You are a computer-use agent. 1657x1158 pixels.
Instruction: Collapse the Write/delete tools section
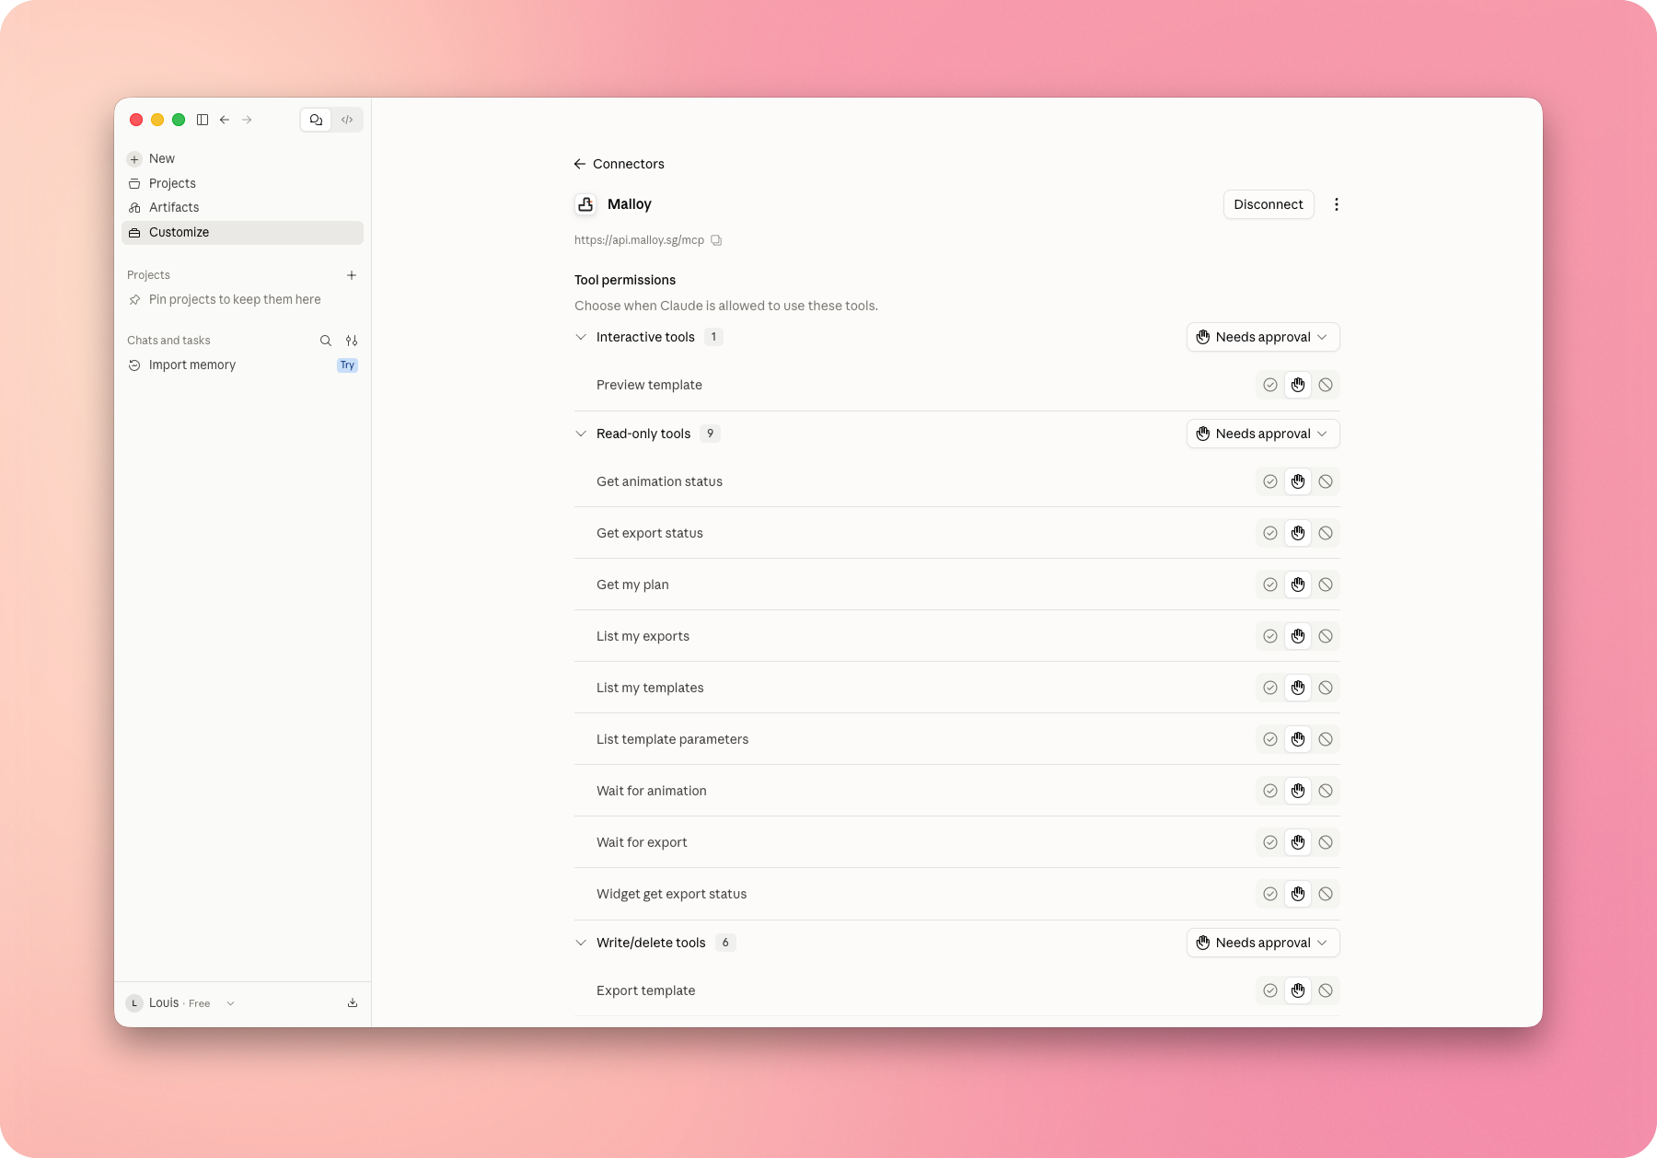pos(581,943)
